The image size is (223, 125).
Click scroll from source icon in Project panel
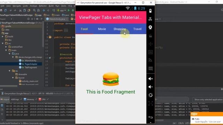pyautogui.click(x=29, y=19)
